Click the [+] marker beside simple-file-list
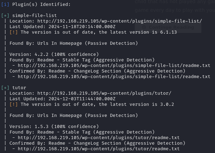The image size is (215, 153). click(x=5, y=16)
